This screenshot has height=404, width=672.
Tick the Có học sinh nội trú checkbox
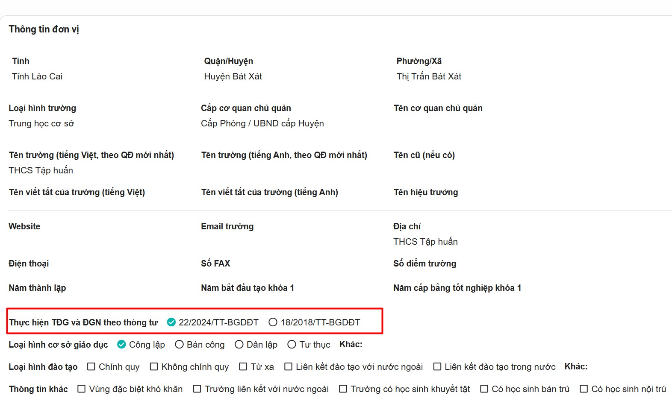pyautogui.click(x=584, y=389)
